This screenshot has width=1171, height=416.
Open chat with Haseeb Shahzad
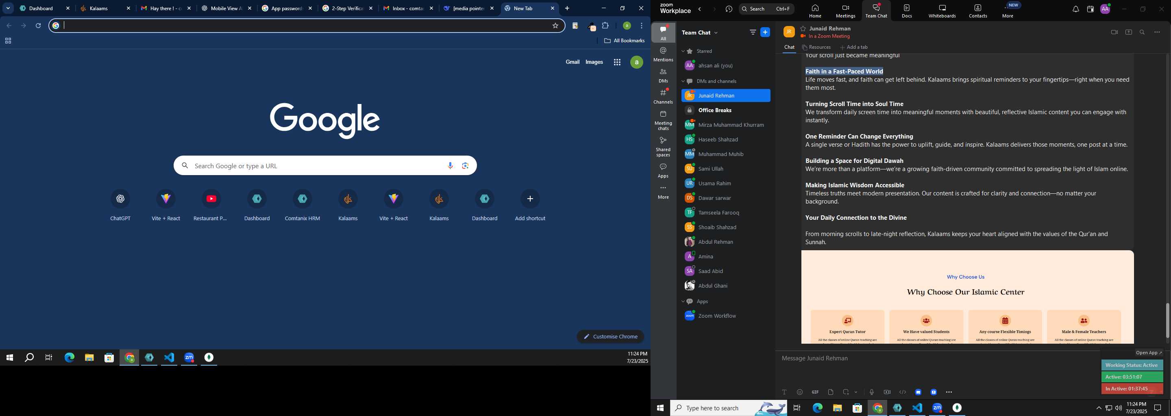pos(725,139)
